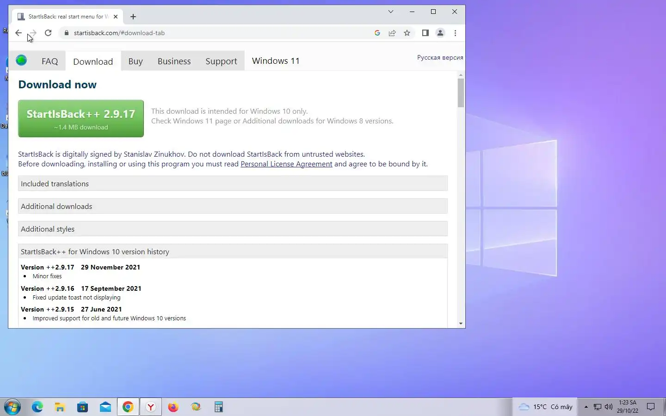Show hidden system tray icons
This screenshot has height=416, width=666.
pyautogui.click(x=586, y=407)
